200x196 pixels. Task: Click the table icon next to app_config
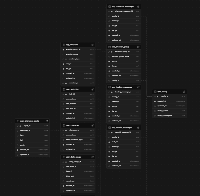pyautogui.click(x=155, y=92)
